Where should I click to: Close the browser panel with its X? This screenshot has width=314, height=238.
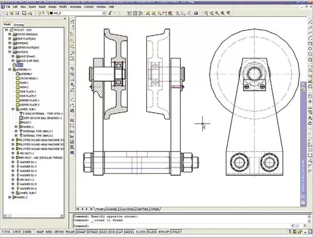65,19
